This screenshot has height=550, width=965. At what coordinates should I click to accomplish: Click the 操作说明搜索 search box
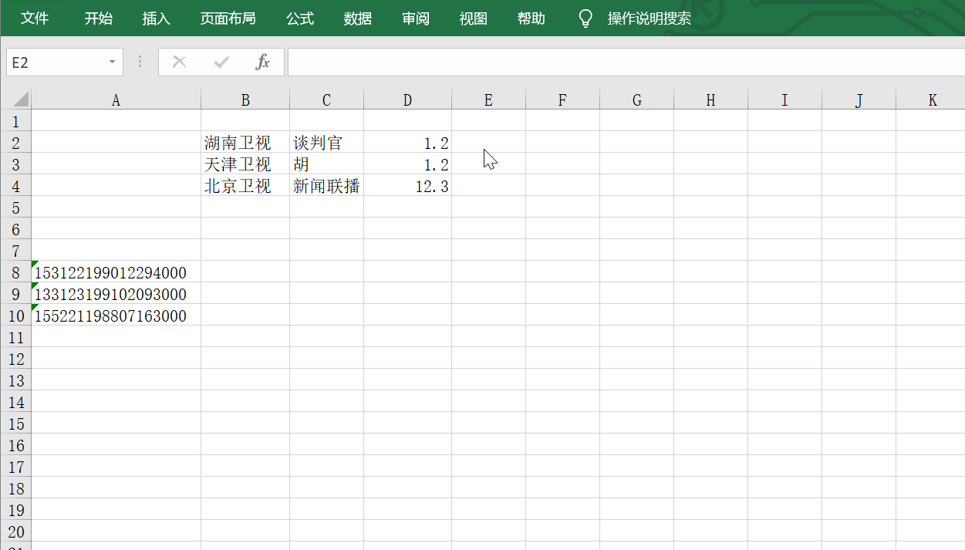click(650, 19)
